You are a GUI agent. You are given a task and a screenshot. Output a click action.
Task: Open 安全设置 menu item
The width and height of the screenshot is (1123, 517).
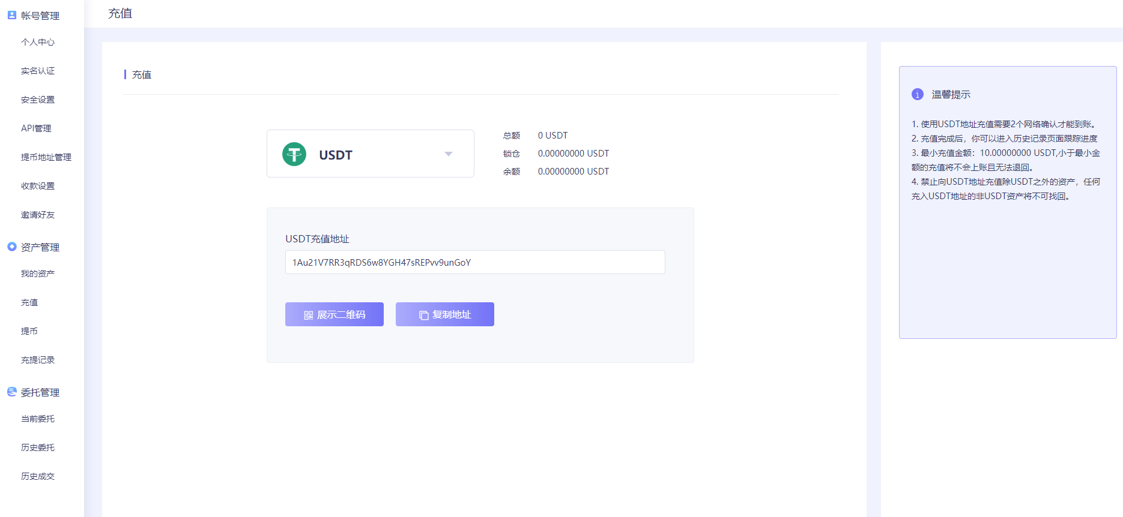[38, 100]
